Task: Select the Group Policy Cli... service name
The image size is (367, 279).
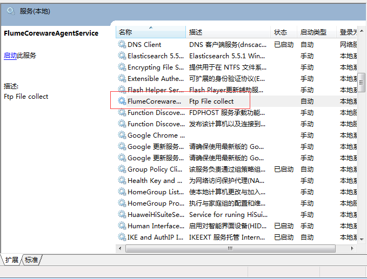Action: coord(155,169)
